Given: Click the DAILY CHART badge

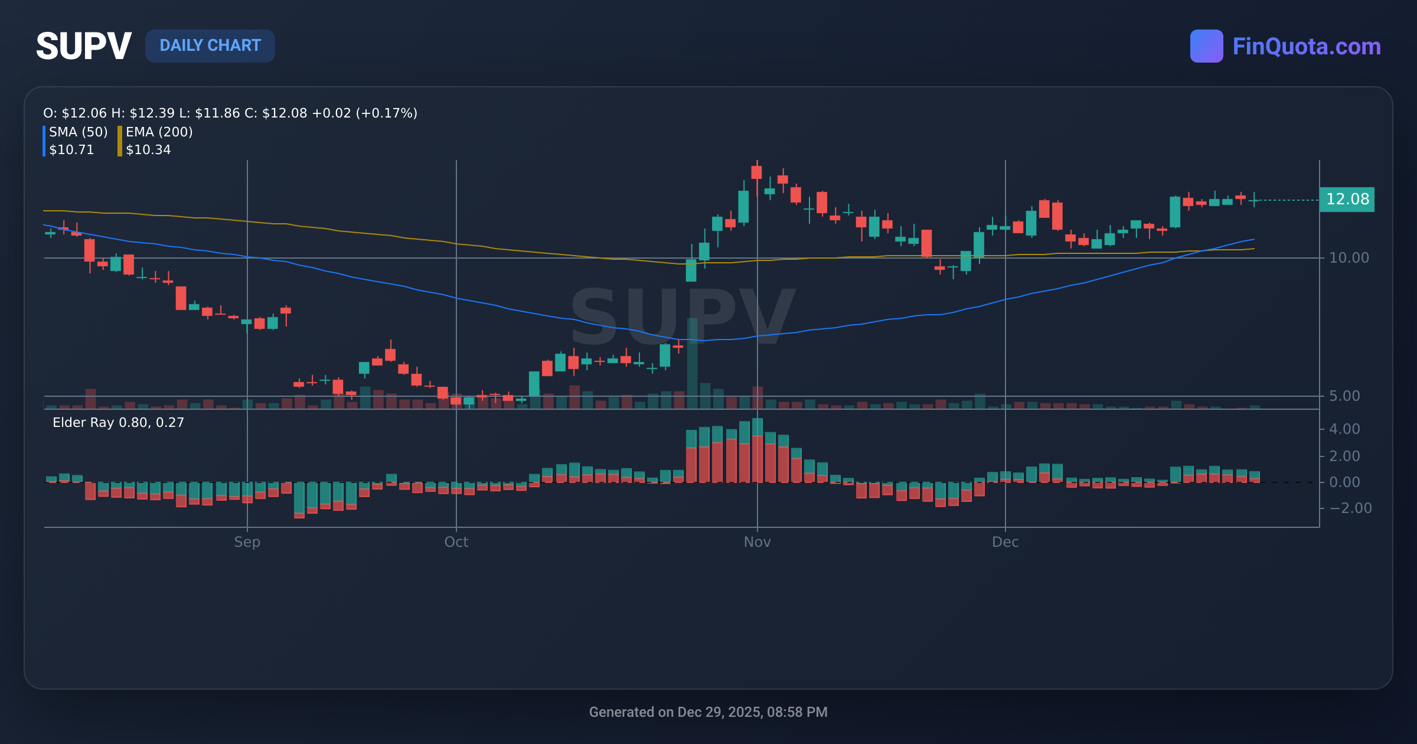Looking at the screenshot, I should 210,46.
